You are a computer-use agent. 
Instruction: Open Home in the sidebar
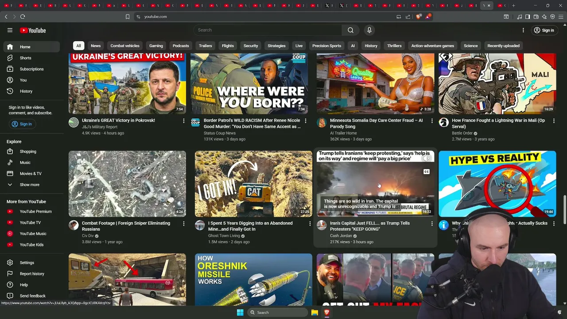[31, 47]
